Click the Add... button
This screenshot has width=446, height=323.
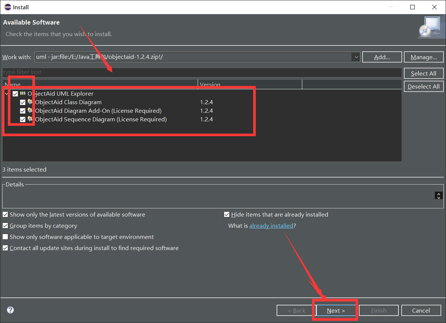(382, 57)
